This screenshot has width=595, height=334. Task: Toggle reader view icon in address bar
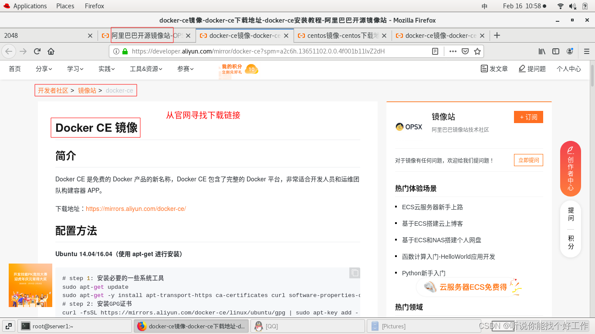[x=435, y=51]
